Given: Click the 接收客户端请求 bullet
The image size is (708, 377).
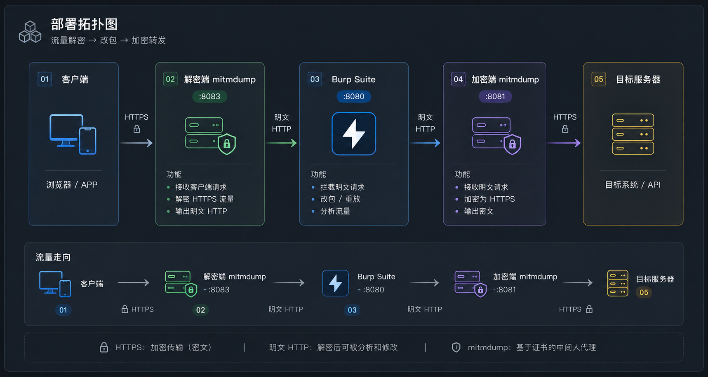Looking at the screenshot, I should [x=201, y=187].
